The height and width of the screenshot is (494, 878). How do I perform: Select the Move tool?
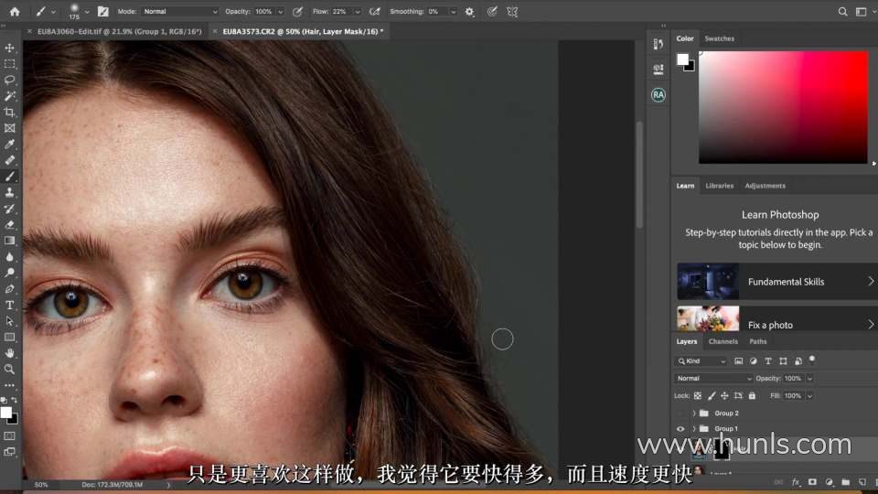point(10,48)
